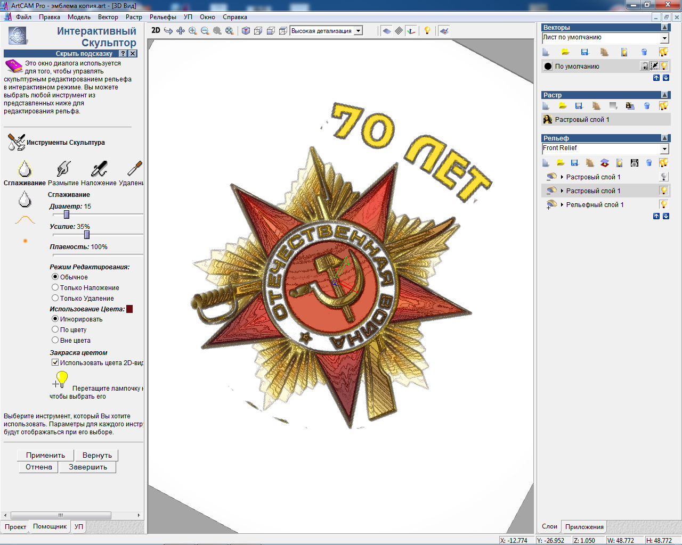This screenshot has width=682, height=545.
Task: Toggle the origin axes display icon
Action: click(x=411, y=31)
